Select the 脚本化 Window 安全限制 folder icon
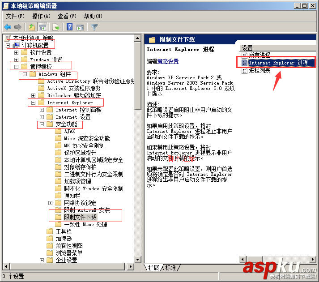 [x=58, y=188]
